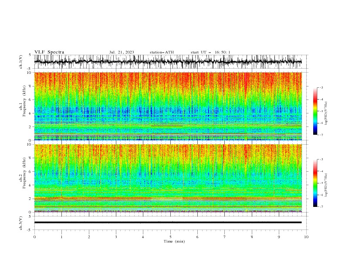The width and height of the screenshot is (345, 266).
Task: Click ch.2 color bar label "-7"
Action: [321, 207]
